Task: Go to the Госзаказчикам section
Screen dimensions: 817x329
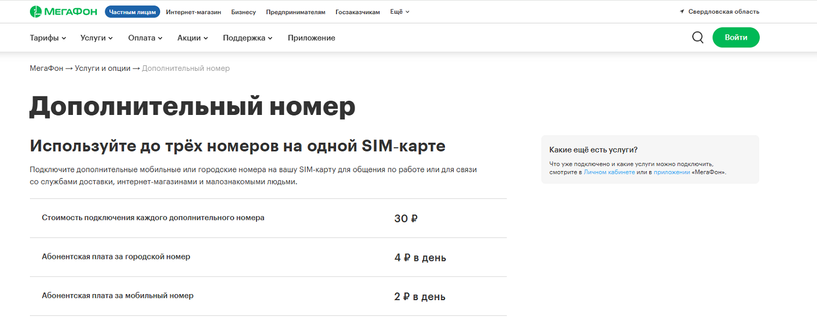Action: tap(358, 11)
